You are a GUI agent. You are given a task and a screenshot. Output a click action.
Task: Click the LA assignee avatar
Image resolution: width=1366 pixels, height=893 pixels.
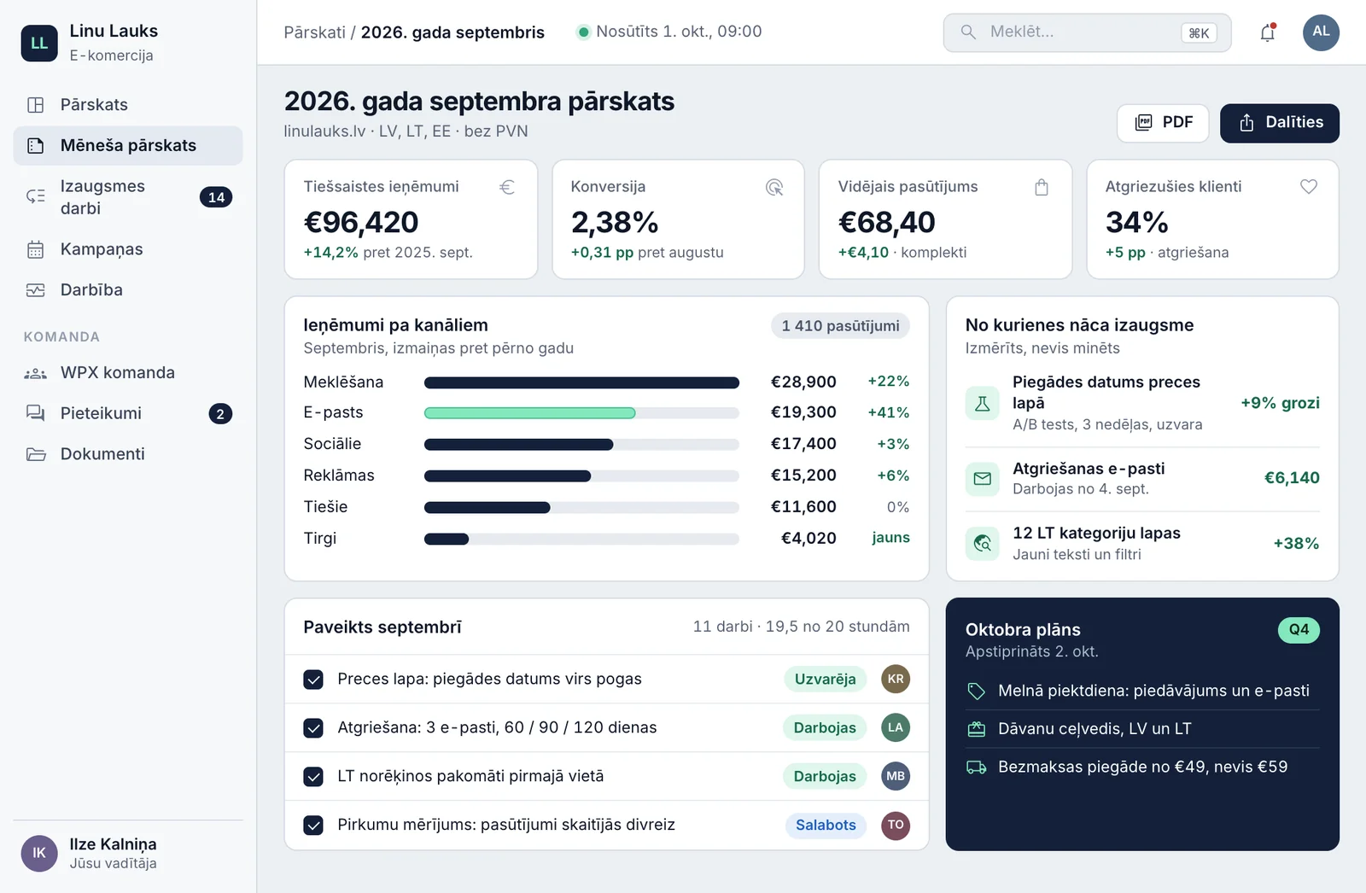coord(896,727)
